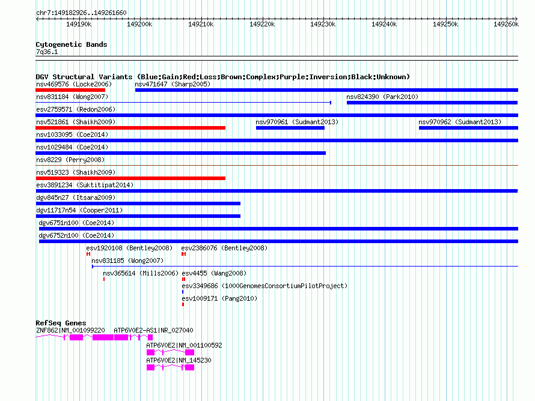
Task: Select nsv1029484 (Coe2014) label
Action: tap(72, 147)
